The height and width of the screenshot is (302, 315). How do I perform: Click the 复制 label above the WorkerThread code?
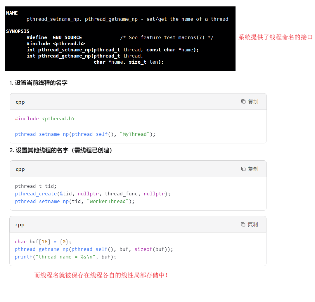pyautogui.click(x=253, y=169)
